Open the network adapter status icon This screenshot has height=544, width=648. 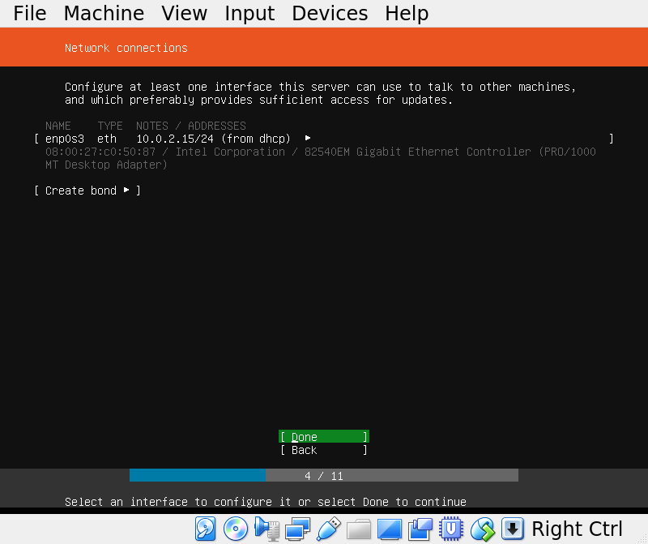[x=297, y=529]
